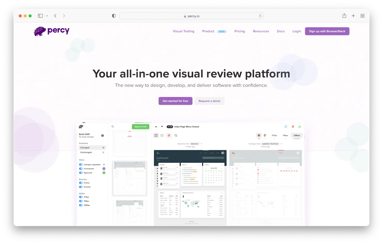The image size is (383, 244).
Task: Open the snapshot history clock icon
Action: pos(176,135)
